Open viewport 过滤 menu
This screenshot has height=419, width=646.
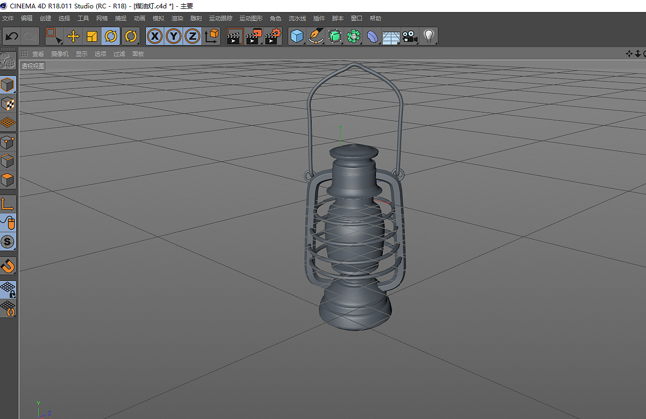[119, 54]
